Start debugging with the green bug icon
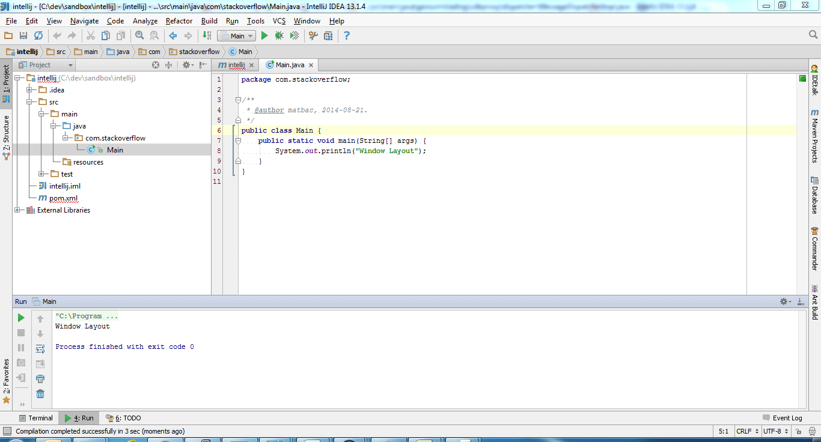The height and width of the screenshot is (442, 821). click(x=279, y=36)
